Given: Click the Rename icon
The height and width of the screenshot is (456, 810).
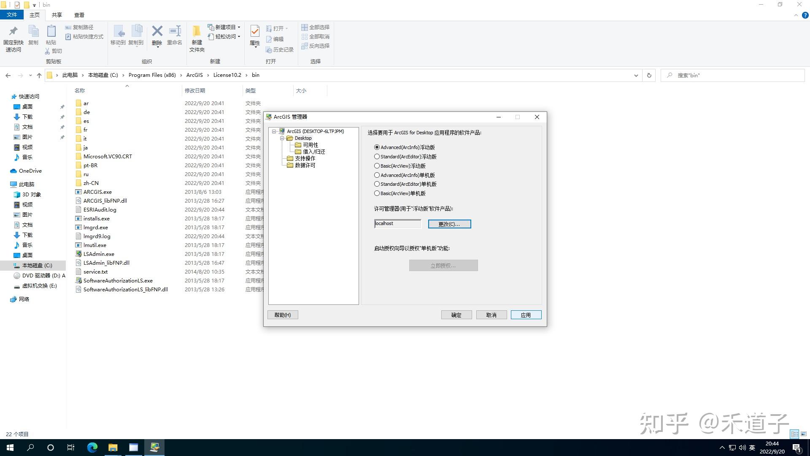Looking at the screenshot, I should tap(175, 31).
